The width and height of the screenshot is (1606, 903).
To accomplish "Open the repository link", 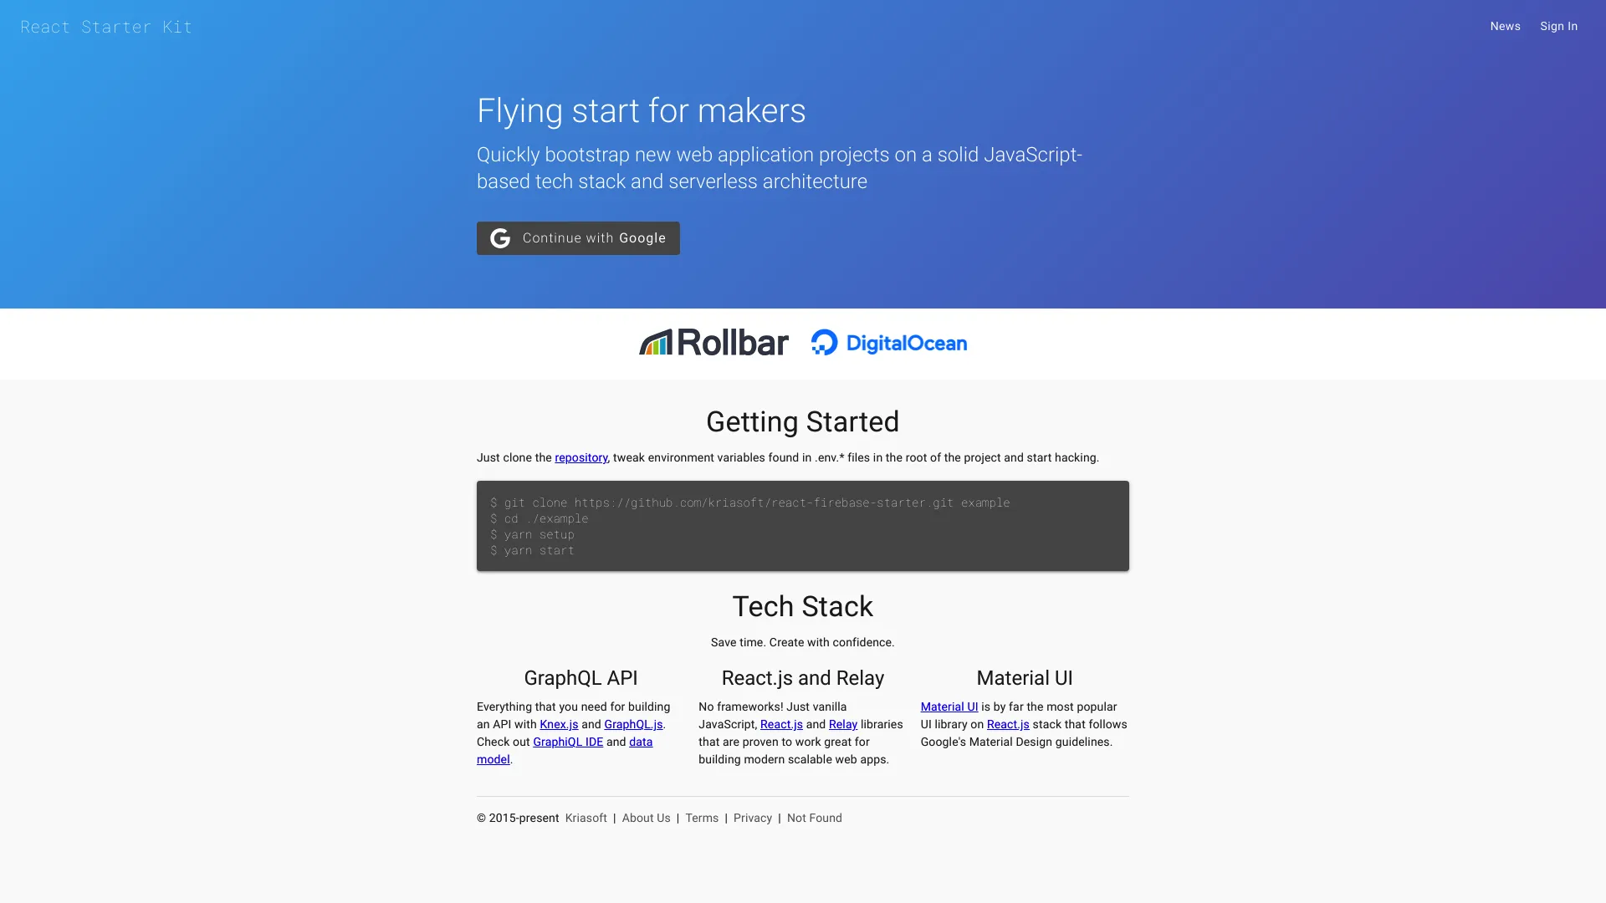I will click(581, 457).
